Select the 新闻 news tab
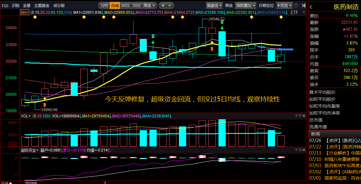 coord(315,134)
